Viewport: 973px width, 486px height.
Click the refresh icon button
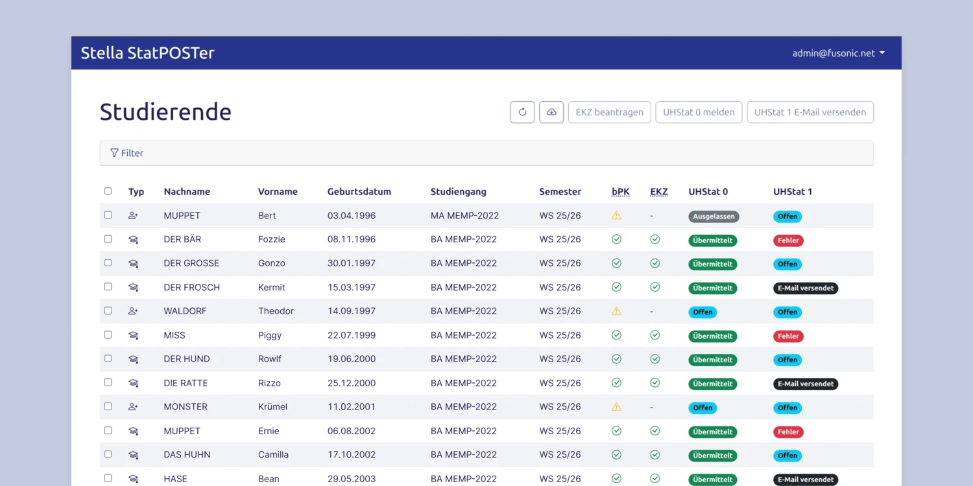(522, 112)
